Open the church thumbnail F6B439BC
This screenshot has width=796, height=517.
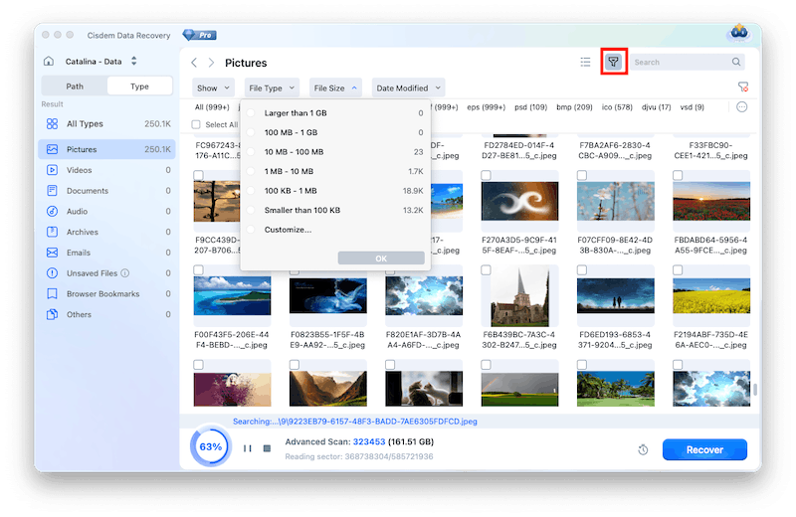[x=519, y=297]
